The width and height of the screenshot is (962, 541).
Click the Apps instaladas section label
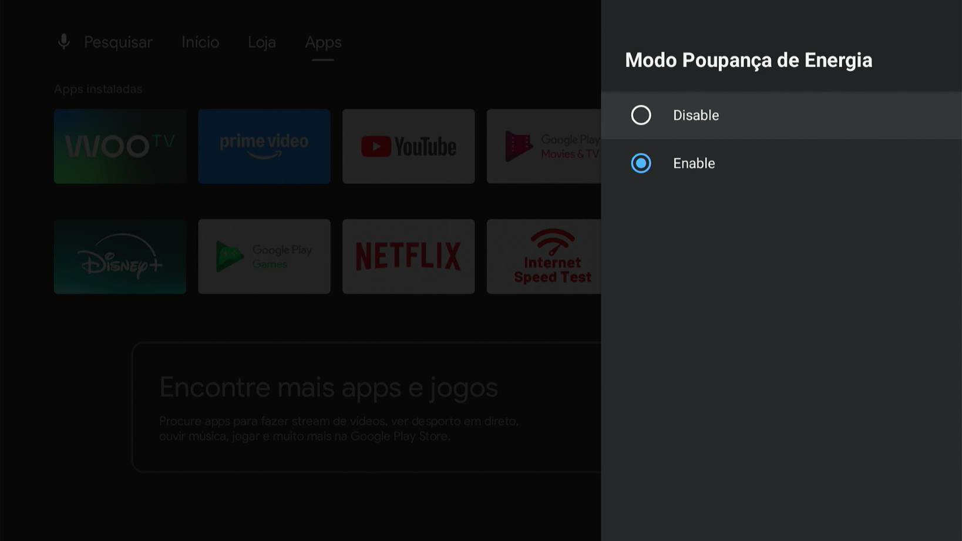98,89
